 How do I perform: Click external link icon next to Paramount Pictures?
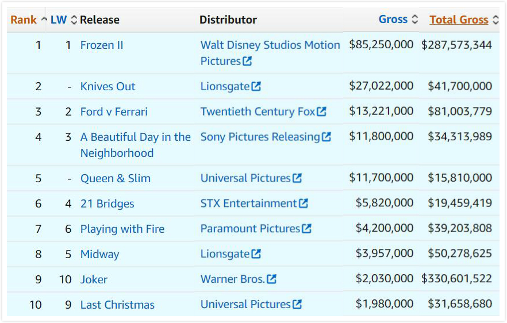[307, 229]
